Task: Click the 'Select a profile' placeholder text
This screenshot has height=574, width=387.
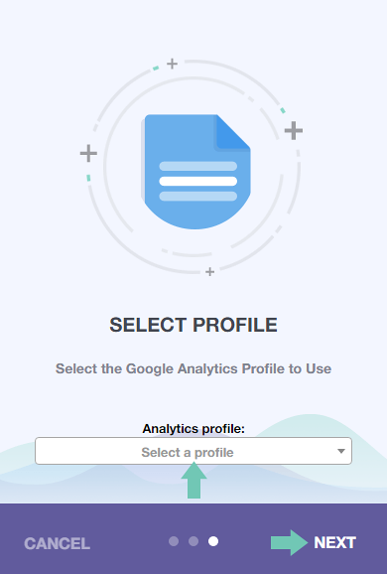Action: (188, 453)
